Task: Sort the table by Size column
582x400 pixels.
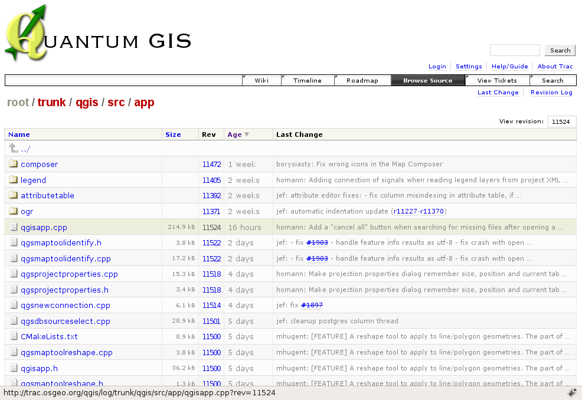Action: (x=174, y=135)
